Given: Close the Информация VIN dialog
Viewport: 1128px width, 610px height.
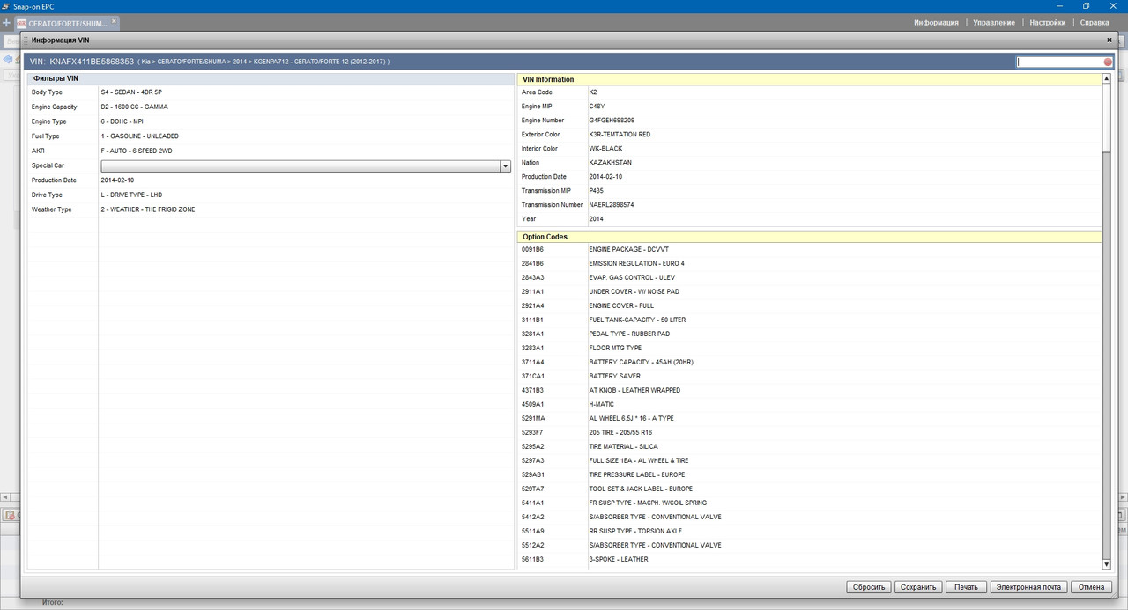Looking at the screenshot, I should [x=1109, y=40].
